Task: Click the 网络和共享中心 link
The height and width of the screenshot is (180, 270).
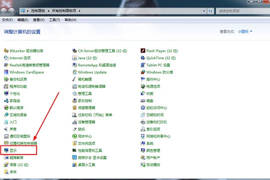Action: click(158, 136)
